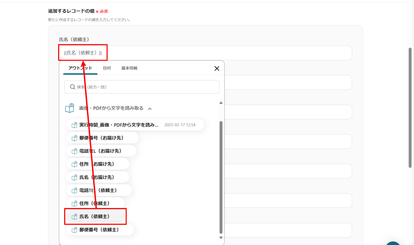Viewport: 414px width, 245px height.
Task: Focus the 検索（前方一致） search field
Action: 142,87
